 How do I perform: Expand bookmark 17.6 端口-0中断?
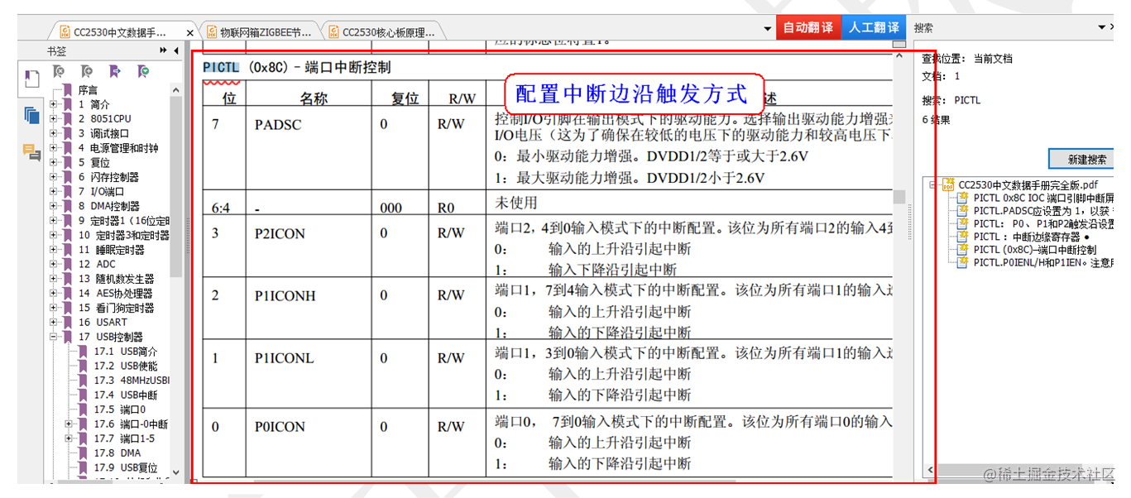point(69,424)
